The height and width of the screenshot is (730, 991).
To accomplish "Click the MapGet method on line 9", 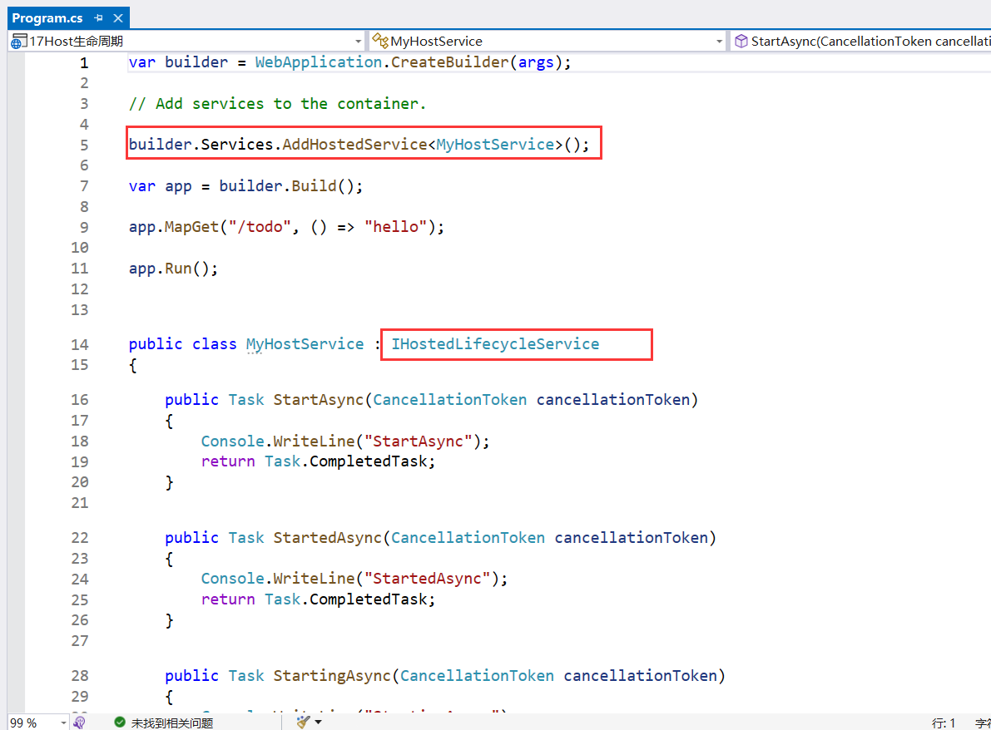I will coord(191,227).
